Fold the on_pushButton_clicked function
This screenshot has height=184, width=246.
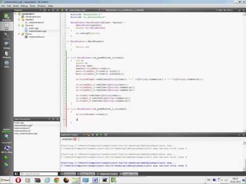[68, 58]
